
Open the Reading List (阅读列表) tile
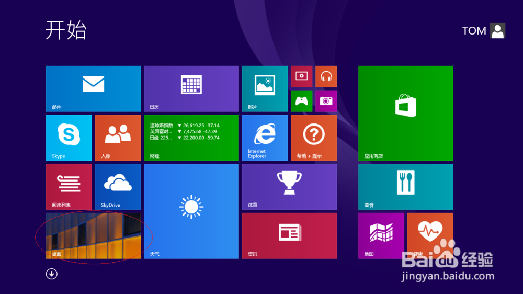coord(69,187)
